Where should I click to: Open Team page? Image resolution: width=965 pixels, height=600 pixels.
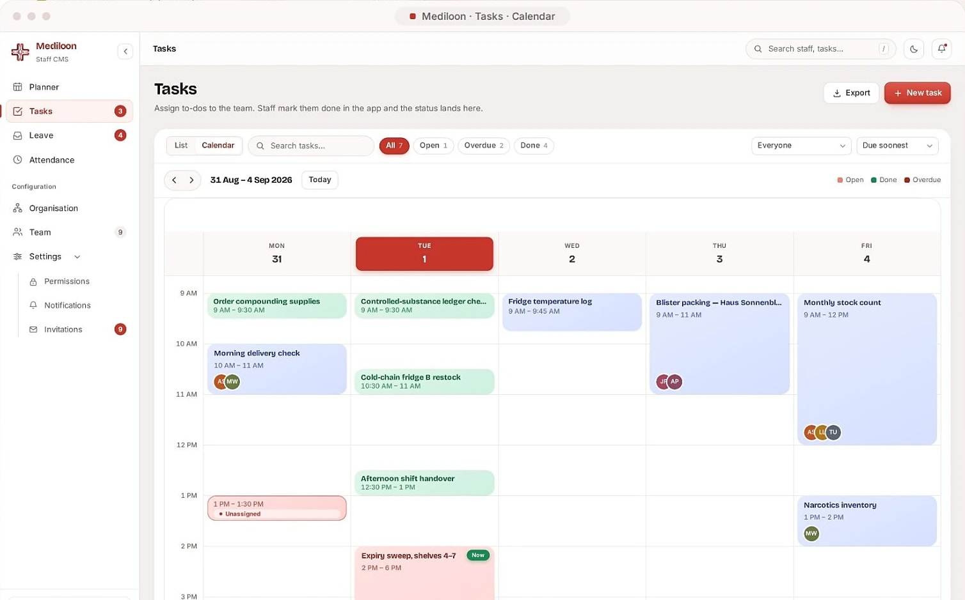(x=69, y=233)
